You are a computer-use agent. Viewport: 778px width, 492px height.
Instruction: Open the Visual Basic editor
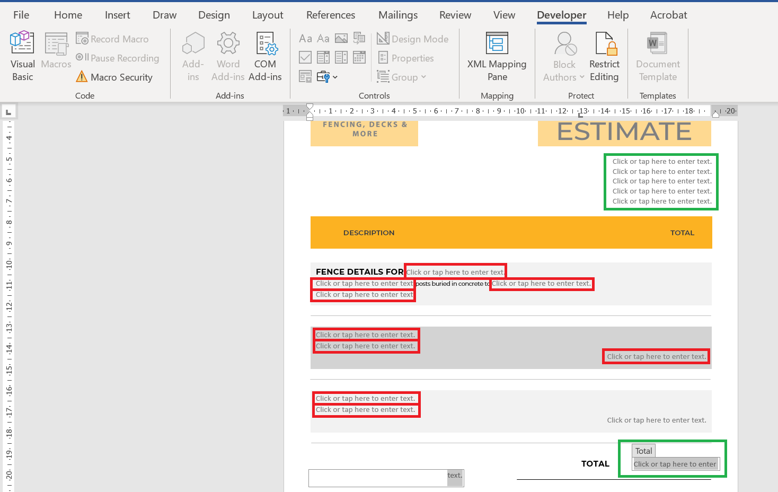[22, 57]
